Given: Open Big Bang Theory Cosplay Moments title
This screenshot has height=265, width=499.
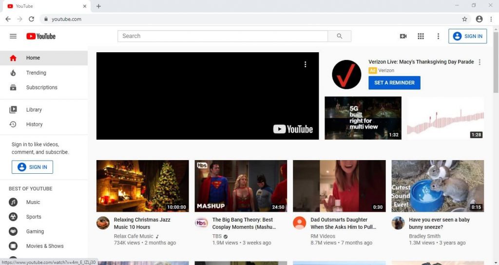Looking at the screenshot, I should pyautogui.click(x=244, y=223).
